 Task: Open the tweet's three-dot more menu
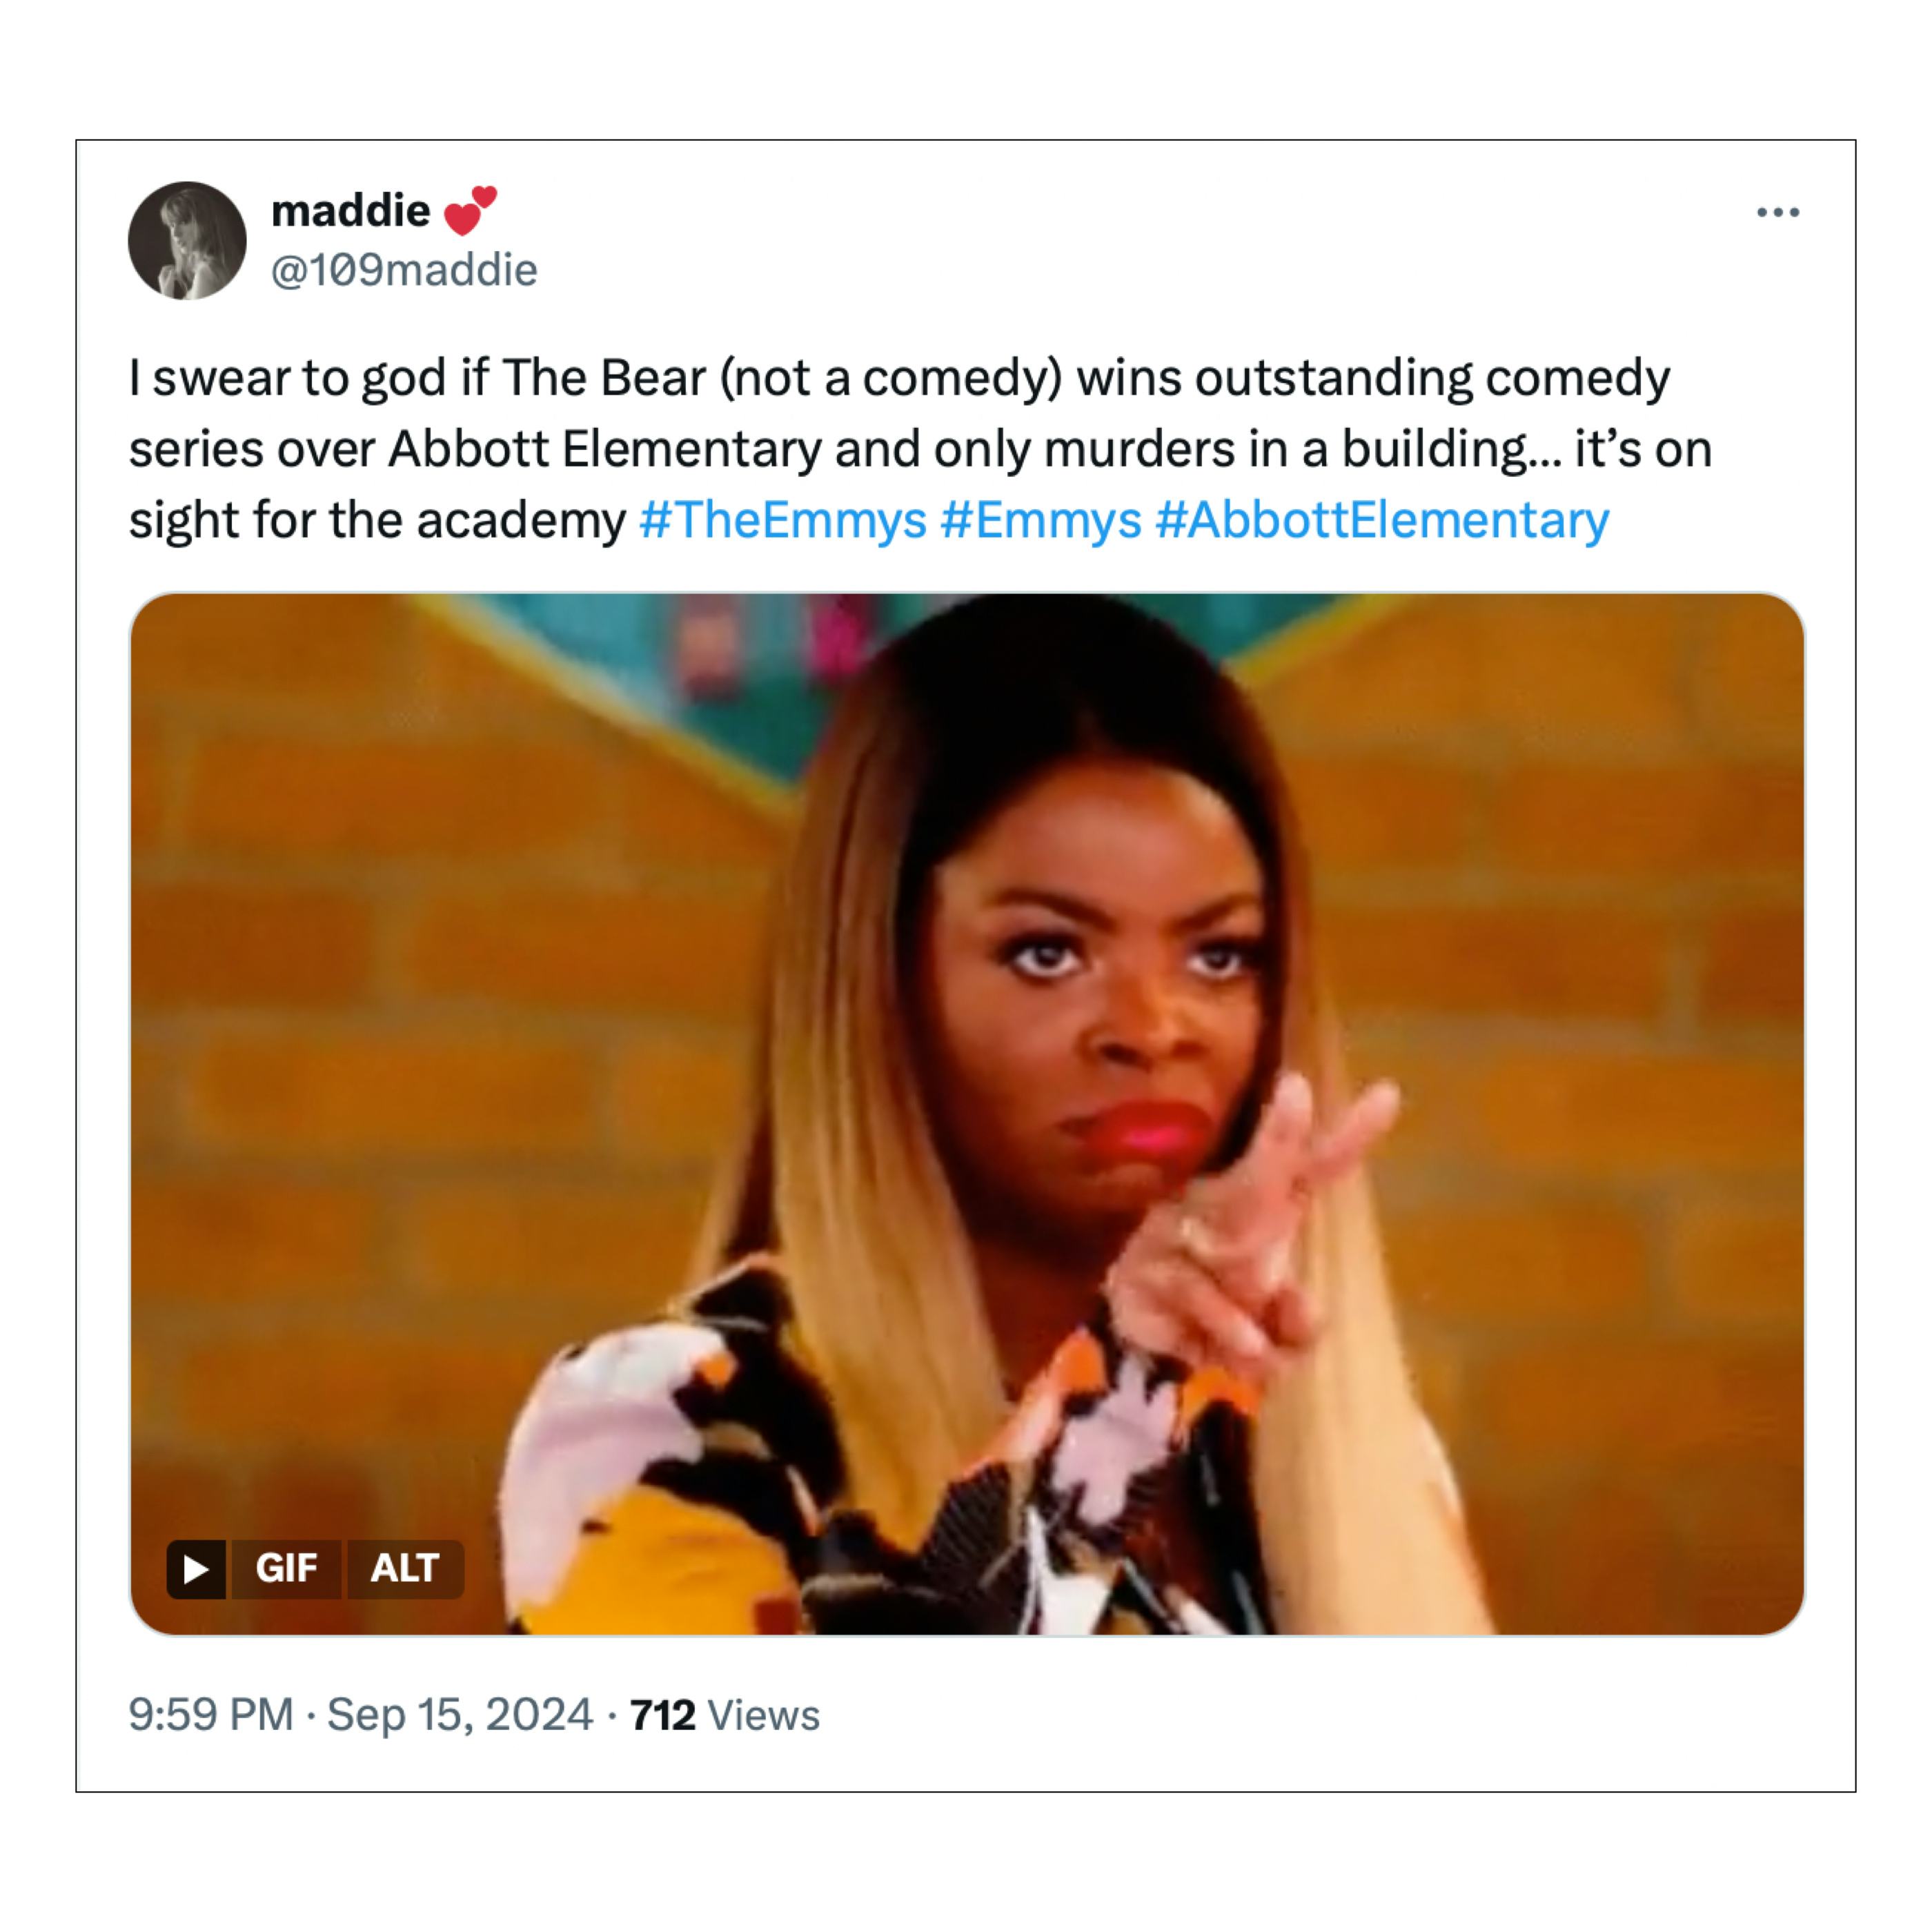pos(1777,212)
